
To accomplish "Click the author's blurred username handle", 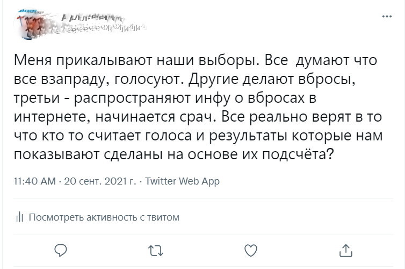I will pyautogui.click(x=102, y=30).
